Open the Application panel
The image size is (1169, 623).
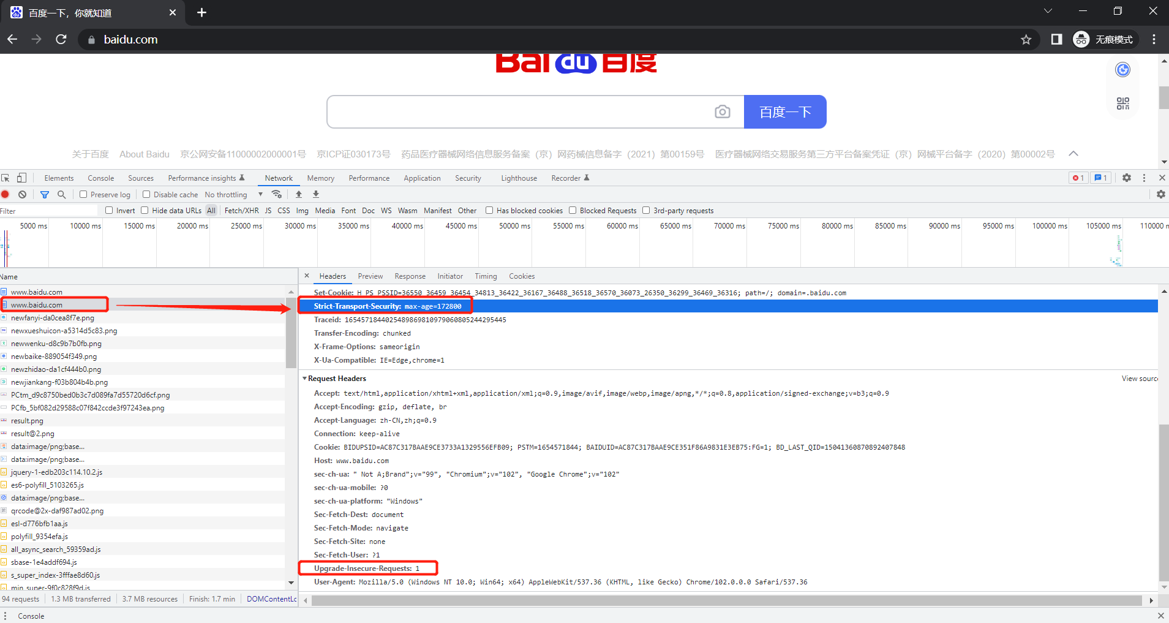(422, 178)
